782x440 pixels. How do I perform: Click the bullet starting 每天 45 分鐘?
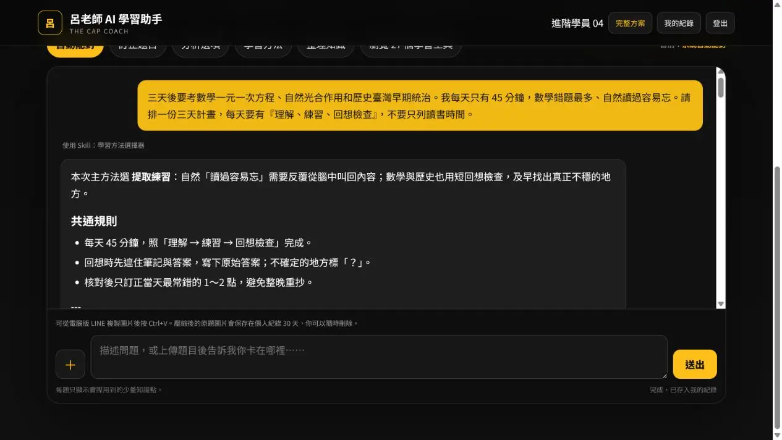pyautogui.click(x=198, y=243)
